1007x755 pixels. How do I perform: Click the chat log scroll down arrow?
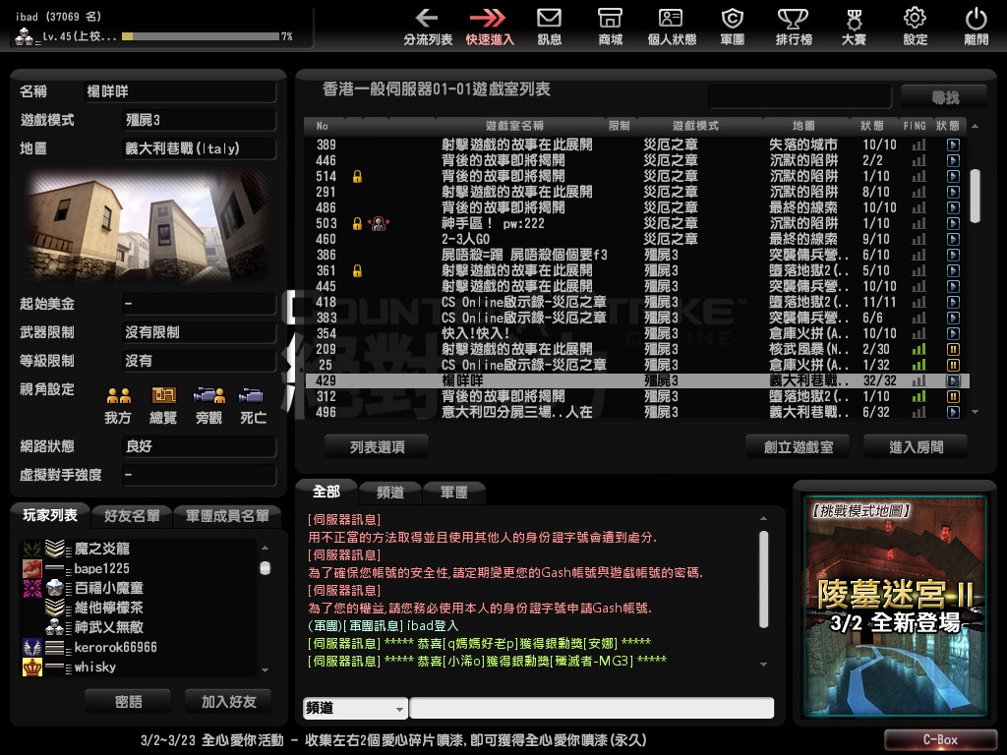(763, 665)
